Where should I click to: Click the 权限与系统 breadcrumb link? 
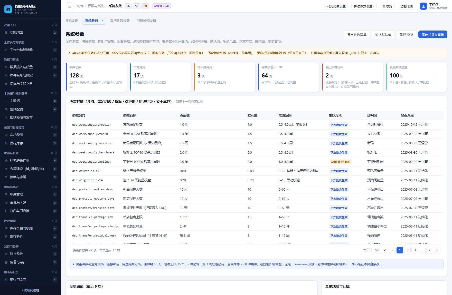click(x=96, y=6)
